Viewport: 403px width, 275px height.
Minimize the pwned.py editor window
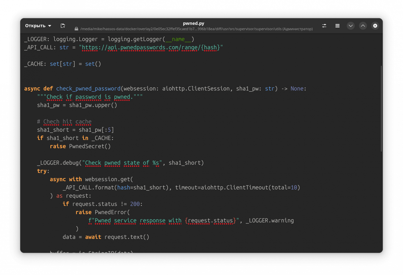[351, 26]
